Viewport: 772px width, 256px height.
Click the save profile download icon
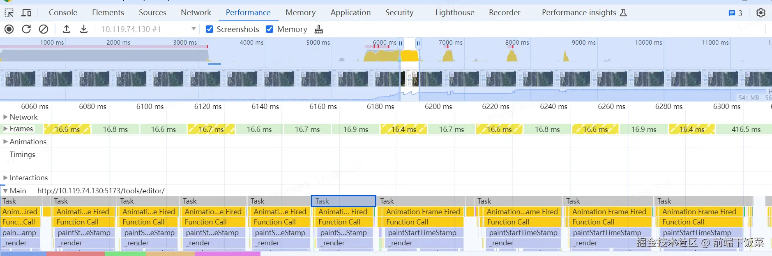pyautogui.click(x=84, y=29)
